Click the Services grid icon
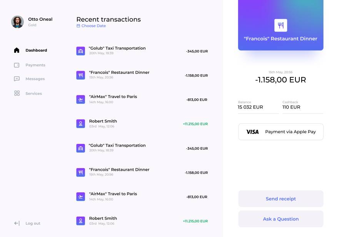The height and width of the screenshot is (237, 337). click(x=17, y=93)
